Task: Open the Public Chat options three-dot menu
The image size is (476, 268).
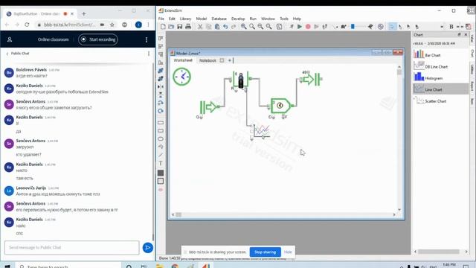Action: [x=149, y=54]
